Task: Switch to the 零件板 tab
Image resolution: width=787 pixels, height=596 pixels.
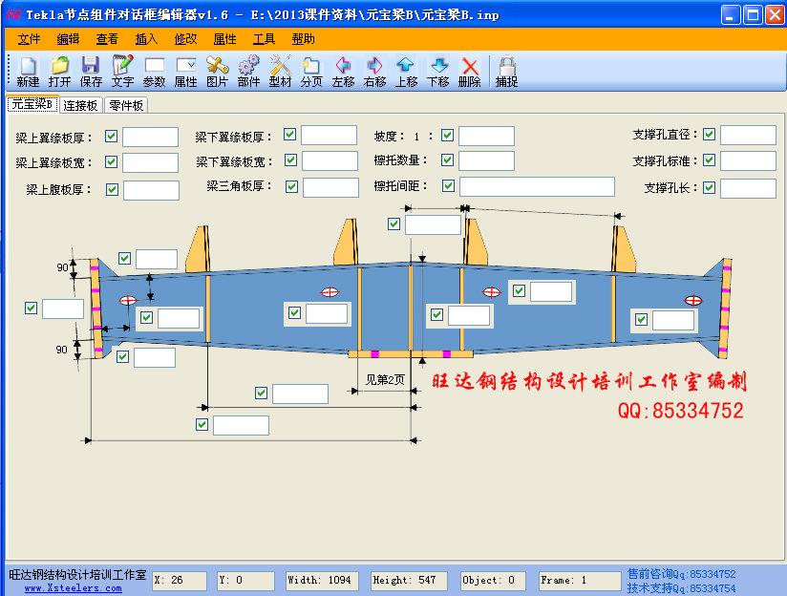Action: [126, 105]
